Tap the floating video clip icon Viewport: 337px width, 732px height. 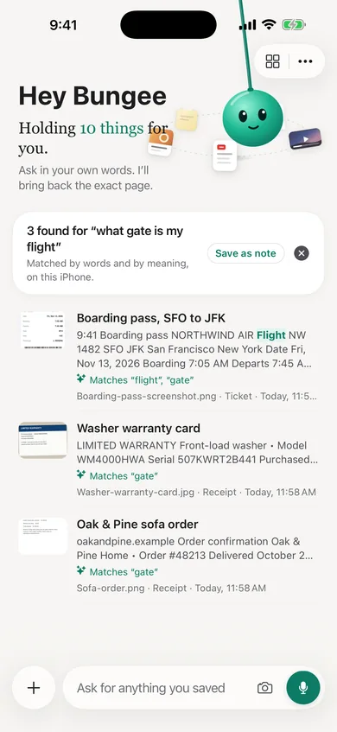coord(305,138)
